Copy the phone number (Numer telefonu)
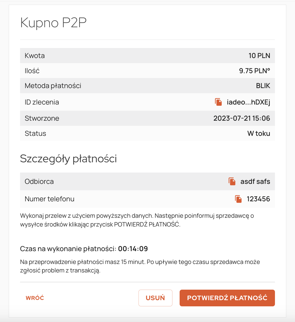Screen dimensions: 295x322 (238, 199)
